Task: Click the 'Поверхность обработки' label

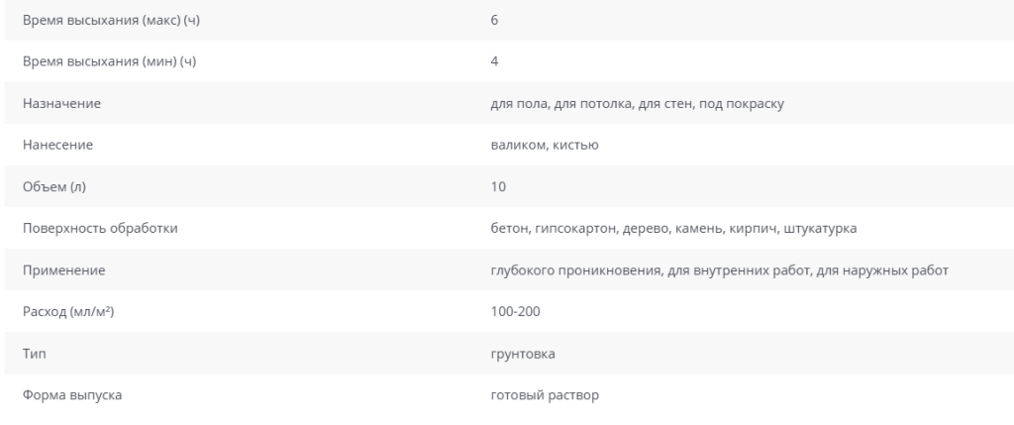Action: 100,228
